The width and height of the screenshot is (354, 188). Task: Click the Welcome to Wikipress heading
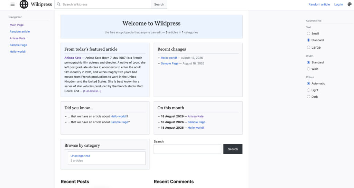click(151, 23)
